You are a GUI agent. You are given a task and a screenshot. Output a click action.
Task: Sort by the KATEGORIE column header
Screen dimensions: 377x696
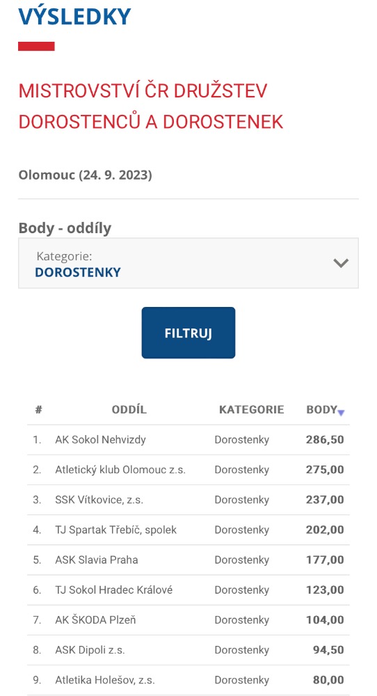click(252, 409)
